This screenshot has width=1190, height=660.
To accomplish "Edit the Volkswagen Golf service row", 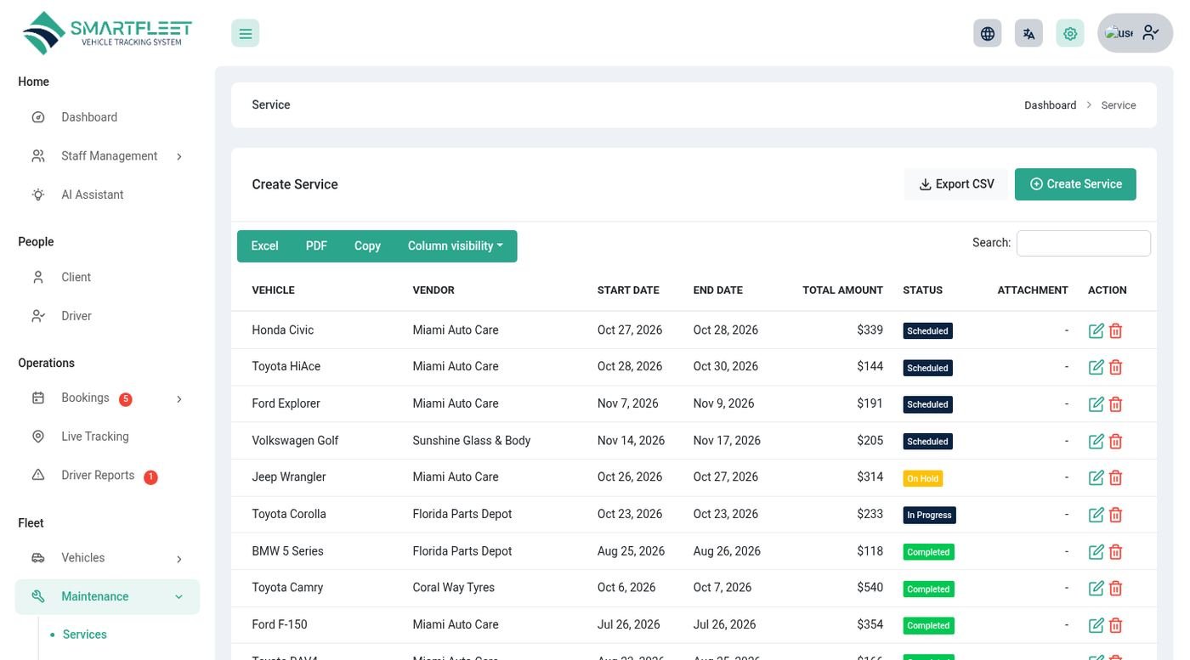I will (1096, 441).
